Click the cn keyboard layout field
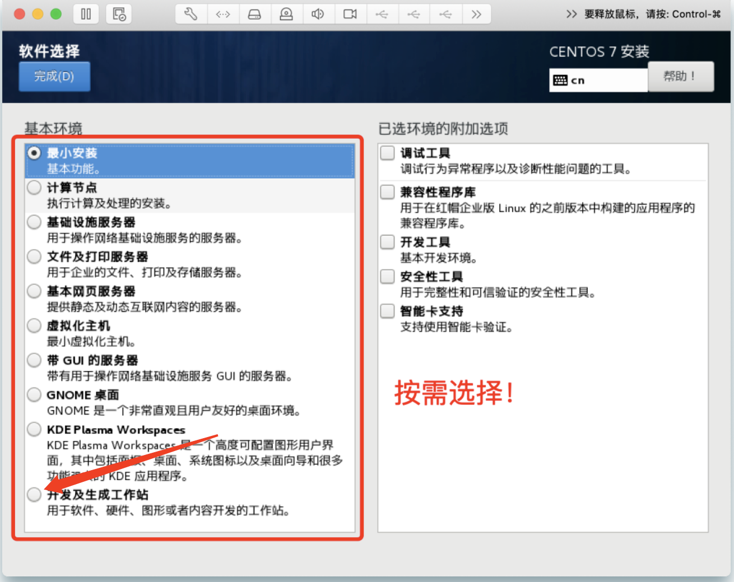 coord(598,80)
